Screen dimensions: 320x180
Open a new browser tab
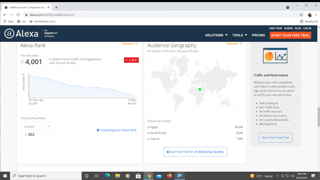click(x=56, y=7)
